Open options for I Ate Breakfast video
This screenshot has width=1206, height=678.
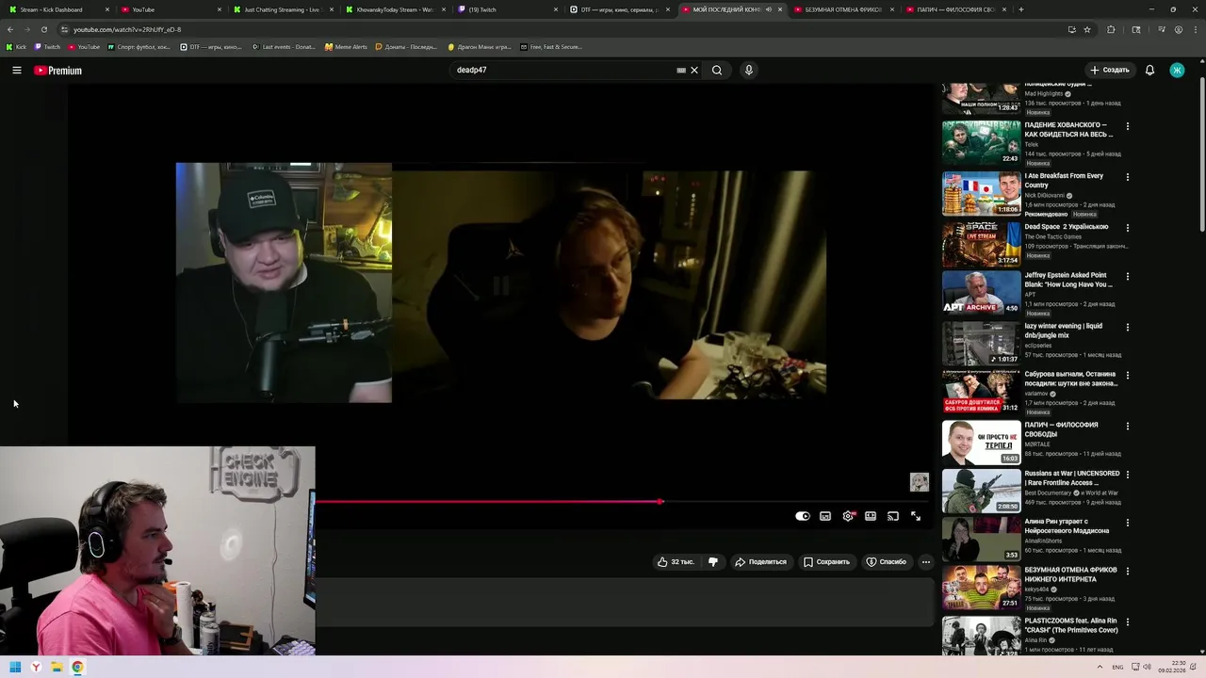(x=1128, y=177)
